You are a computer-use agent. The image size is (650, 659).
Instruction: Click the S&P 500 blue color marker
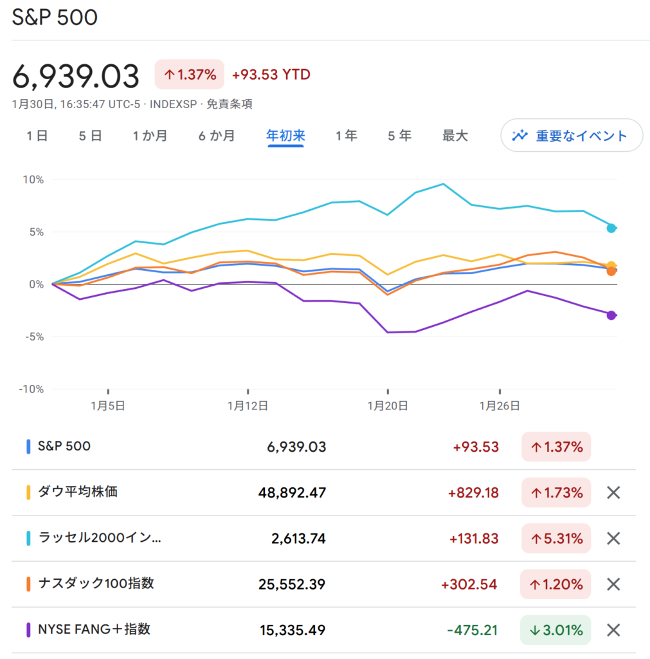(x=28, y=447)
